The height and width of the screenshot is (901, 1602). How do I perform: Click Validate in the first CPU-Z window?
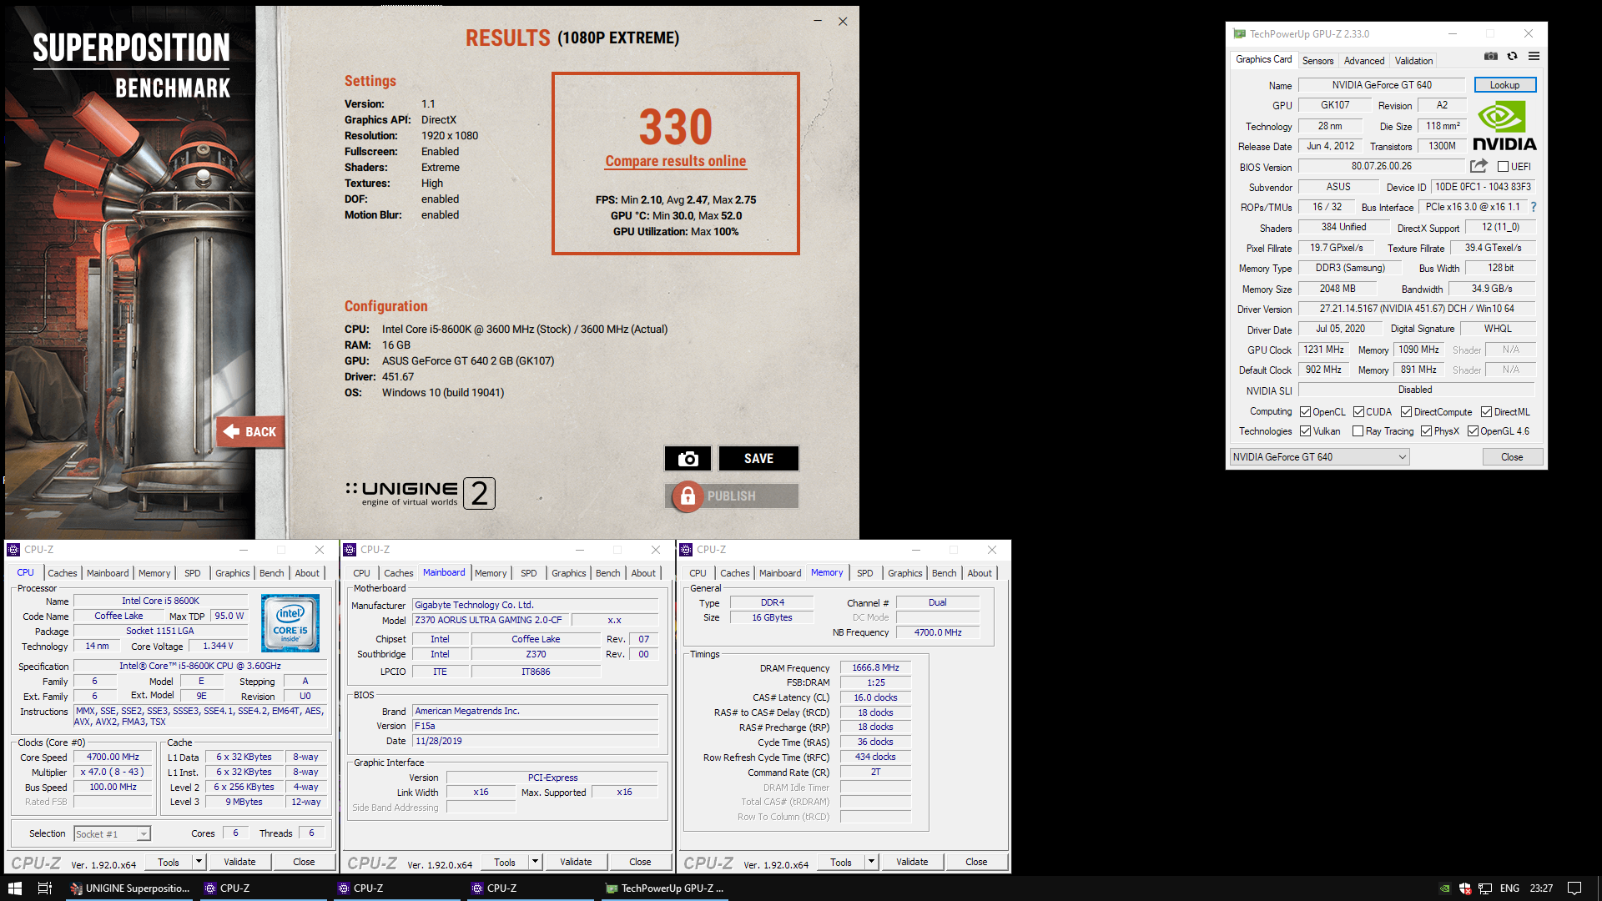click(x=239, y=862)
